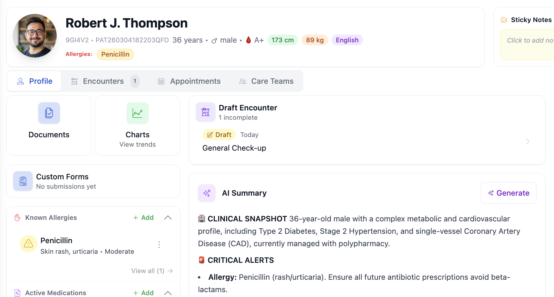The height and width of the screenshot is (297, 554).
Task: Click the AI Summary sparkle icon
Action: click(x=207, y=193)
